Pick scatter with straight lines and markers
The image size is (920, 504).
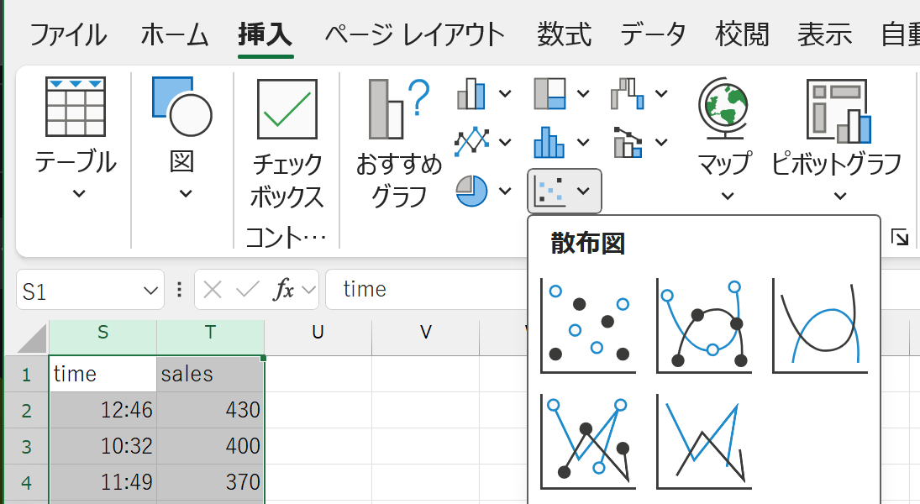588,442
